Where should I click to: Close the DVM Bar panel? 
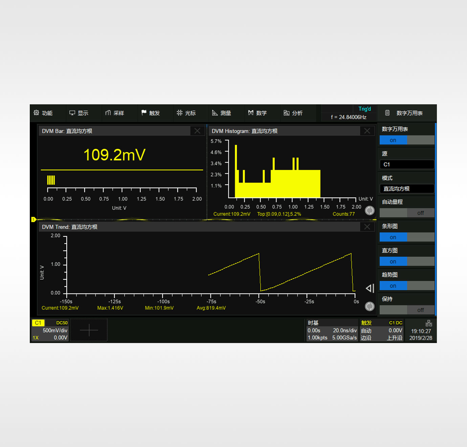pyautogui.click(x=197, y=131)
